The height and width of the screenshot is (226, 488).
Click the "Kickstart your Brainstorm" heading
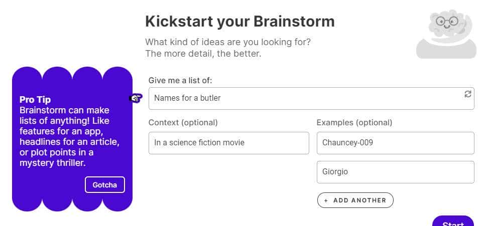(239, 22)
